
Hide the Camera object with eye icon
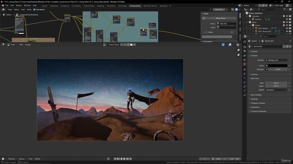[287, 19]
